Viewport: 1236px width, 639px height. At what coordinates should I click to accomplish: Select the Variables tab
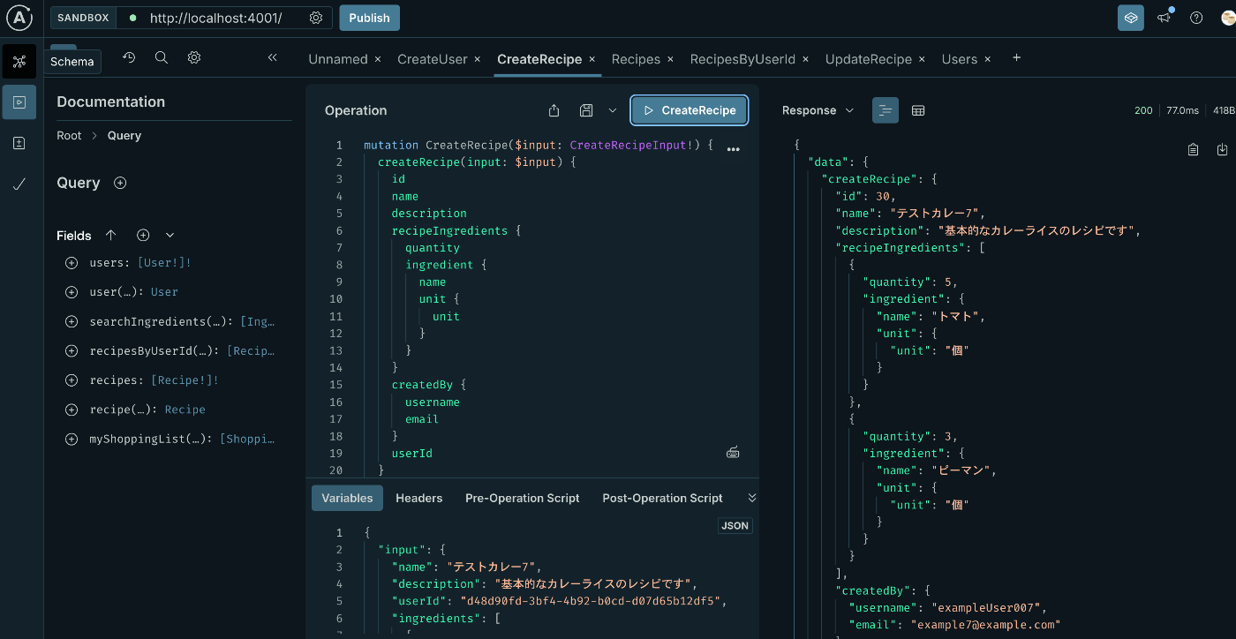coord(347,498)
